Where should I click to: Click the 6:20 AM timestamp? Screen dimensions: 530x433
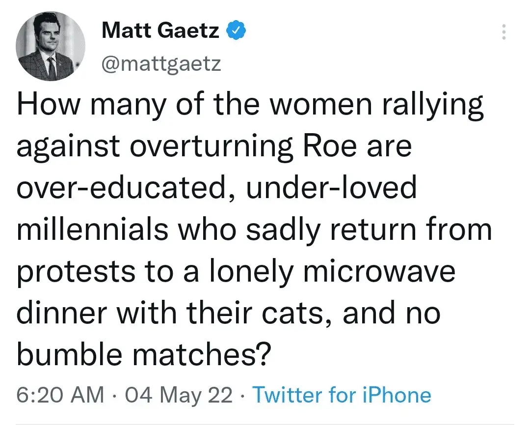(x=60, y=395)
